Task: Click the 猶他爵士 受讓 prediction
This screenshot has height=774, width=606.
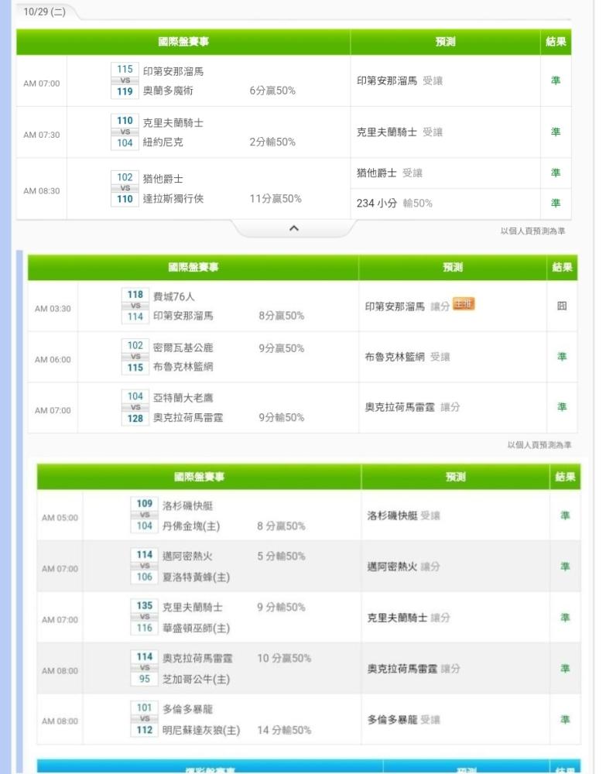Action: [x=389, y=173]
